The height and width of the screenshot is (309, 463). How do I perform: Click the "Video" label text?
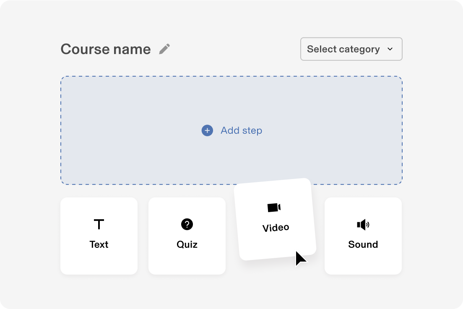[x=276, y=228]
